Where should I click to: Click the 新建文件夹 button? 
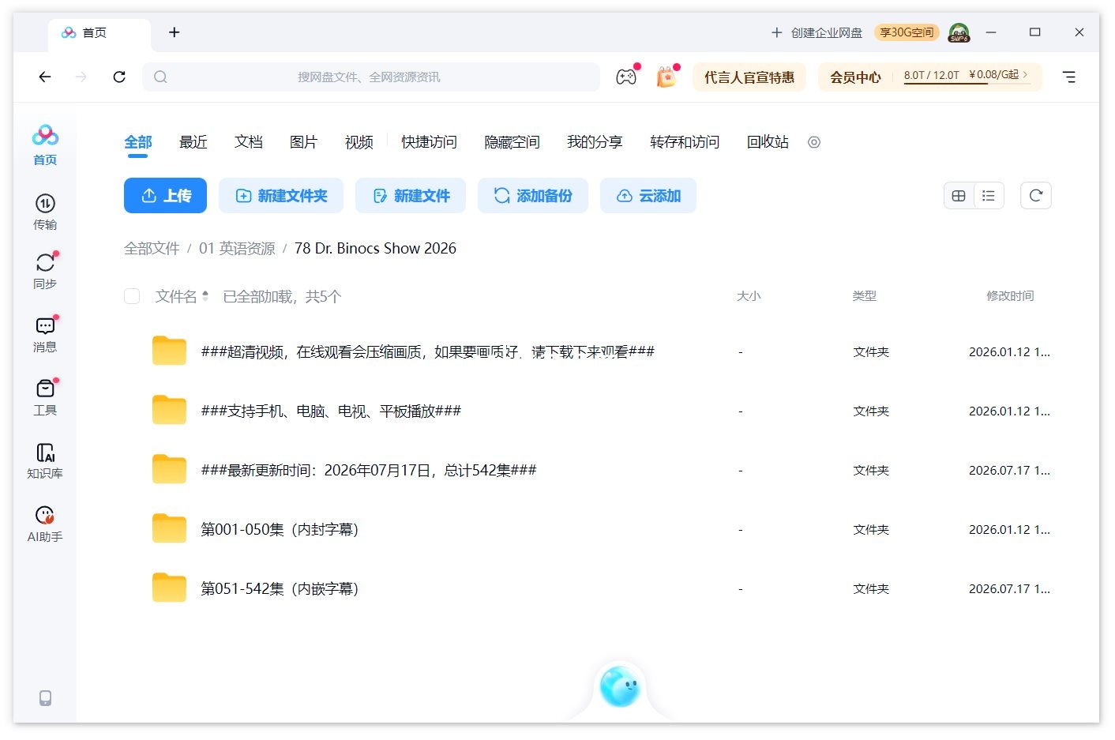(x=281, y=196)
